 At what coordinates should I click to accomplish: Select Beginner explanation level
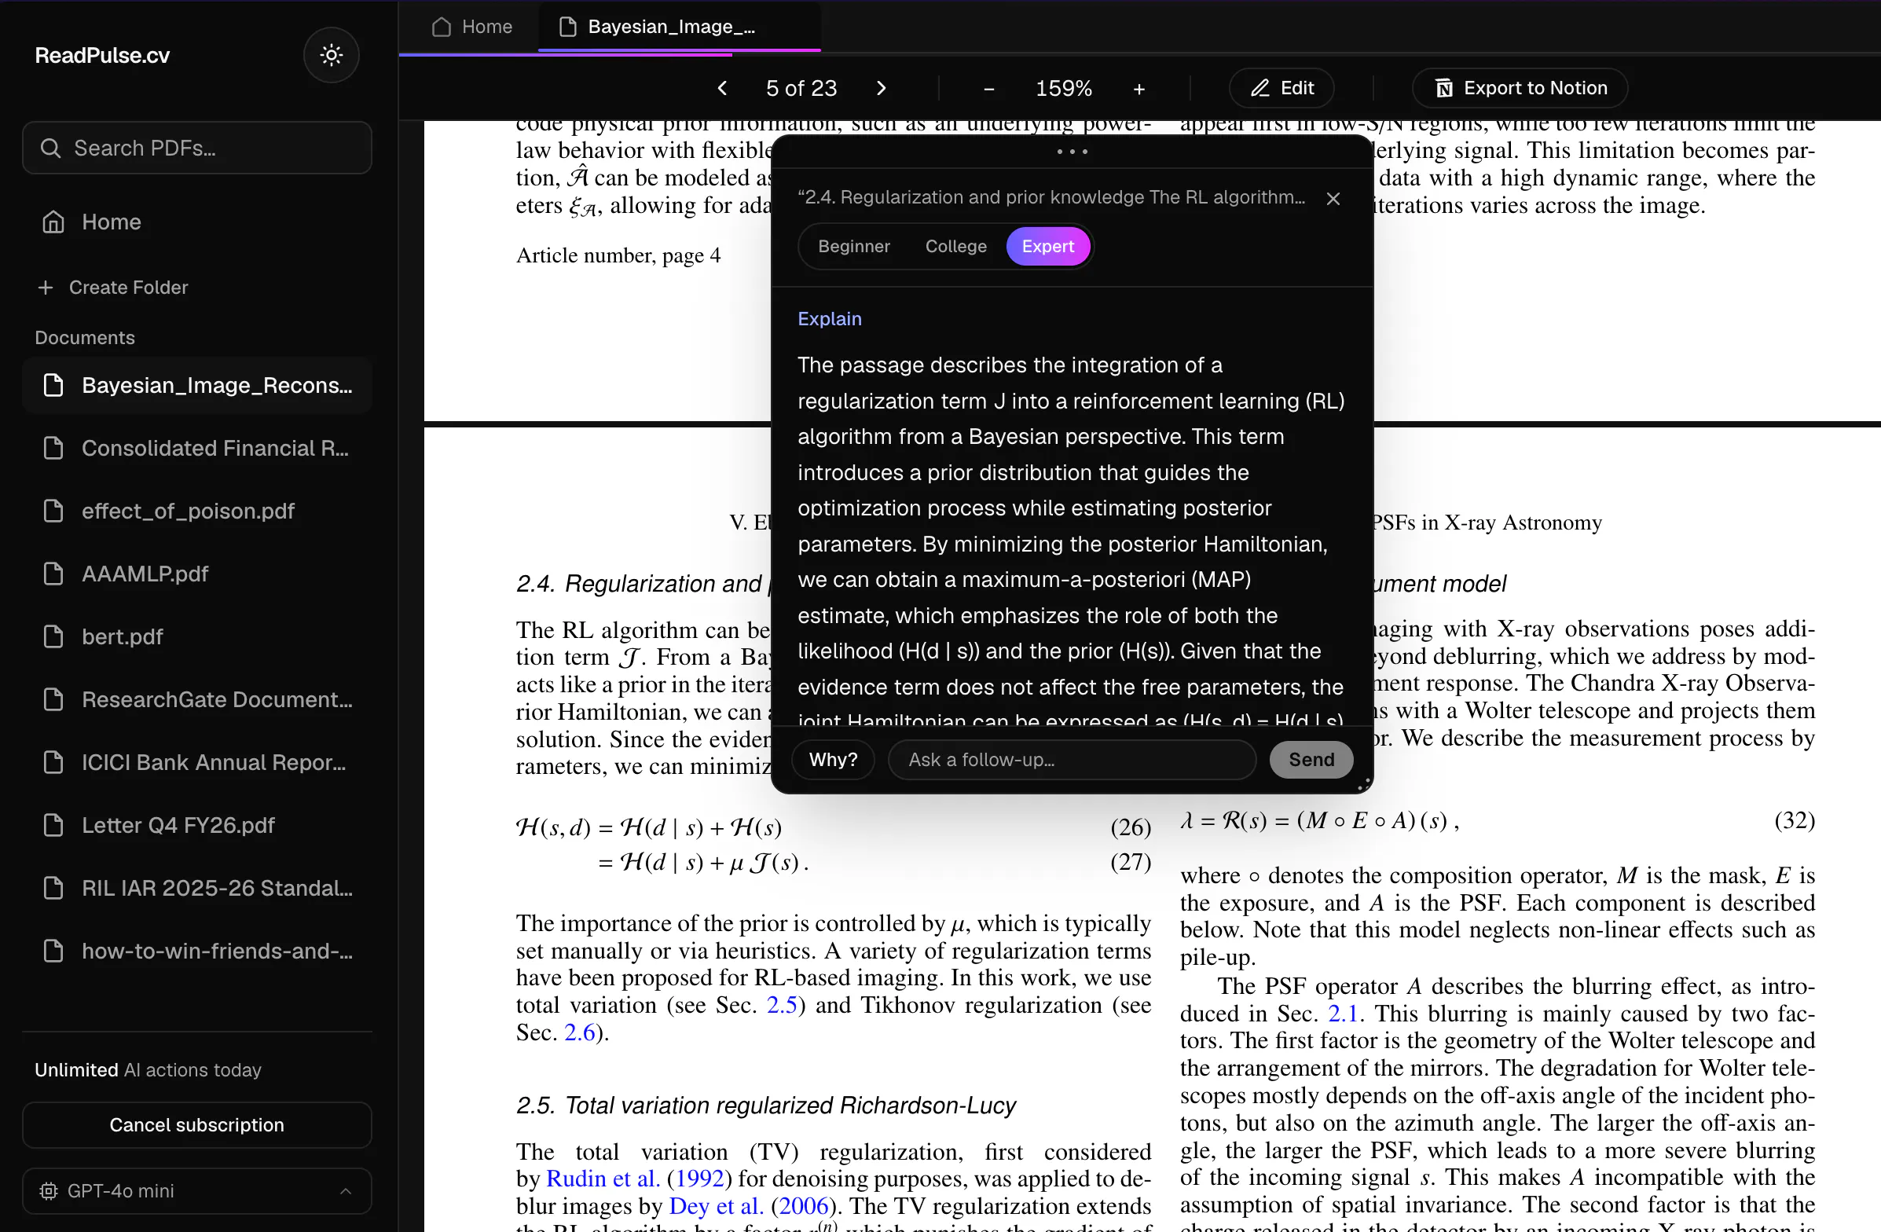pos(853,247)
